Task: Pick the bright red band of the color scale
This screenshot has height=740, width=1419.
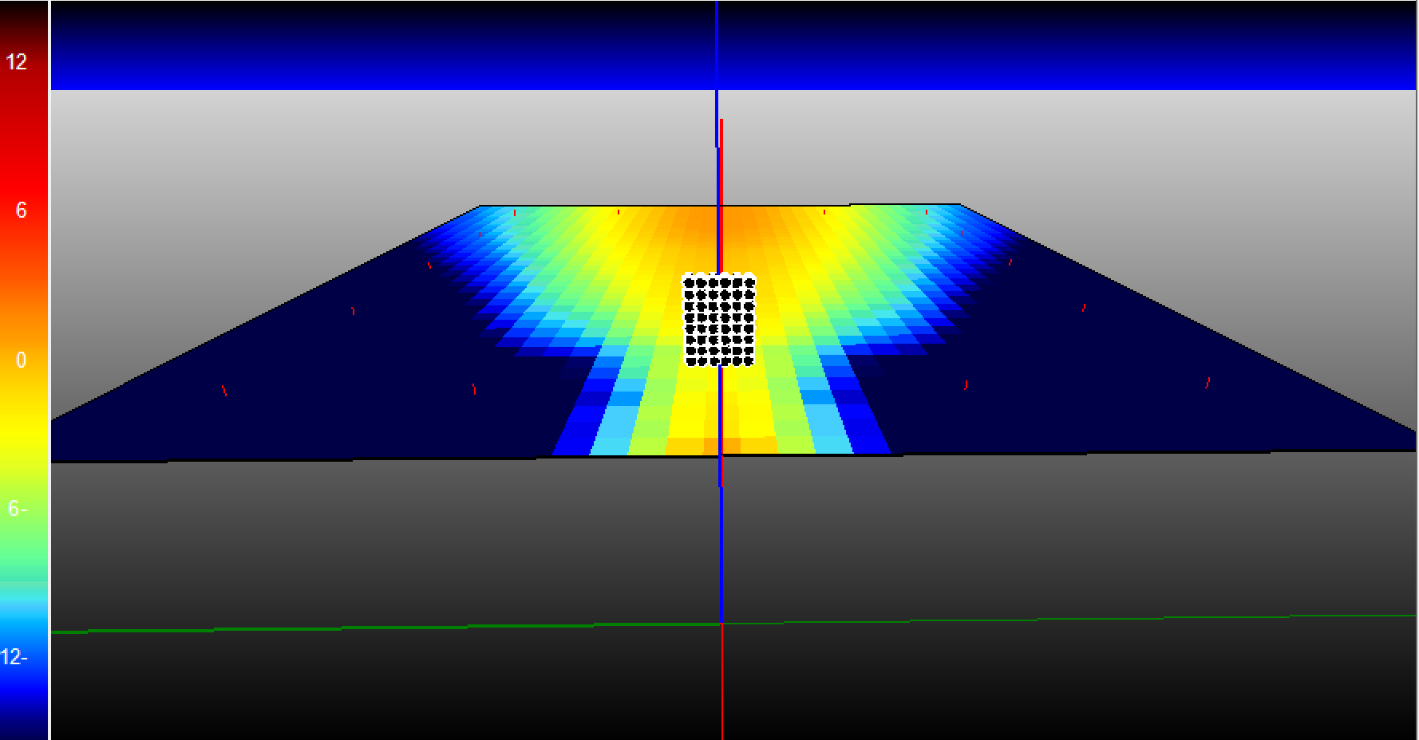Action: 24,159
